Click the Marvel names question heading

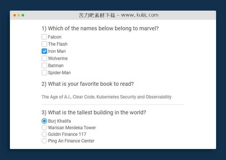[100, 28]
